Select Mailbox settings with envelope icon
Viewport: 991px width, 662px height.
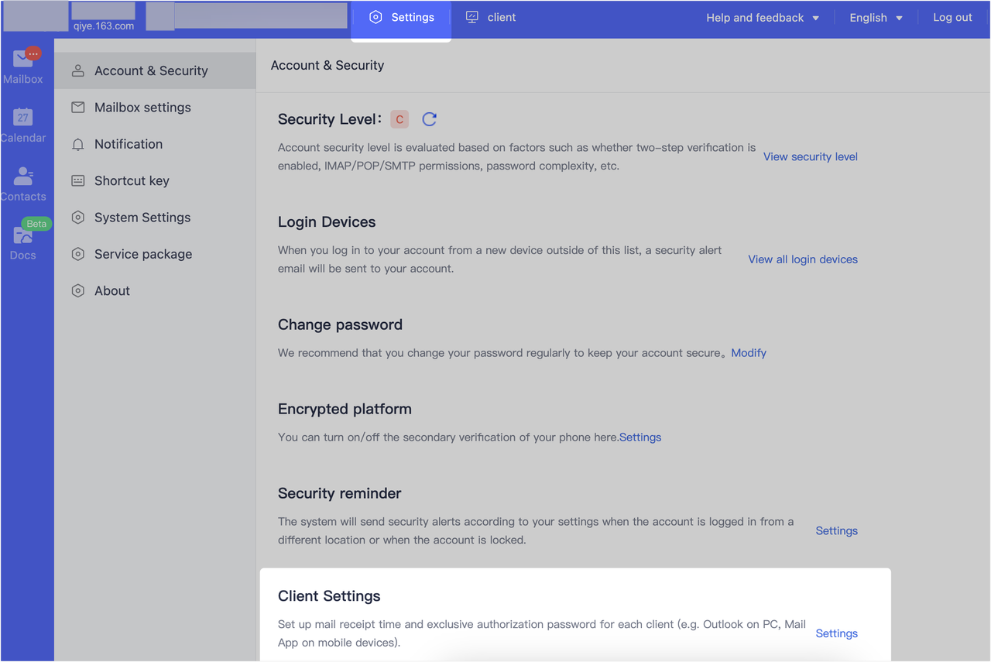pyautogui.click(x=142, y=107)
